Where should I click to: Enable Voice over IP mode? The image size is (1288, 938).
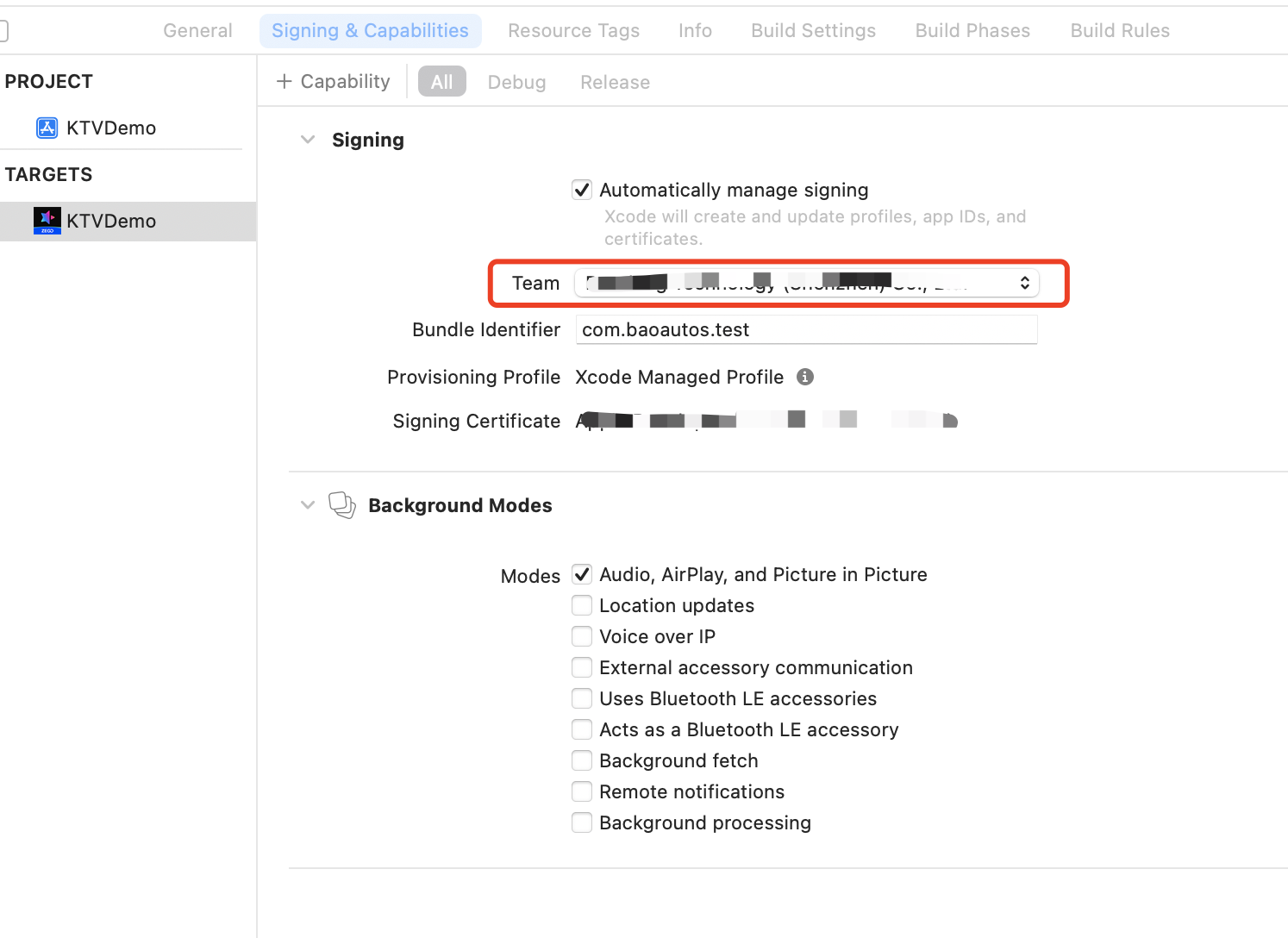582,636
